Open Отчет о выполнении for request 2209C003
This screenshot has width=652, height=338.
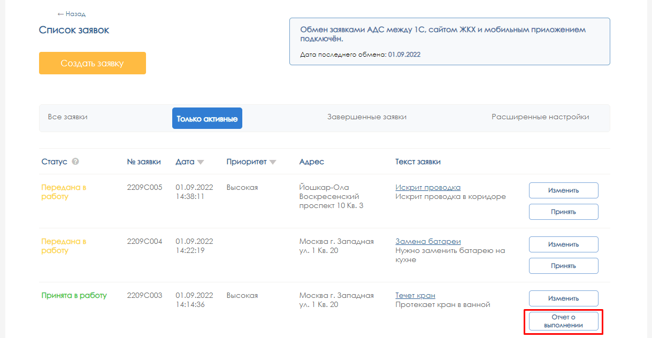[x=563, y=321]
